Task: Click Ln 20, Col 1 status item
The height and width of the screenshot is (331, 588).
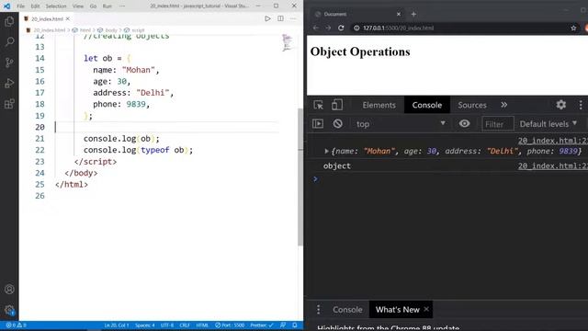Action: pyautogui.click(x=117, y=325)
